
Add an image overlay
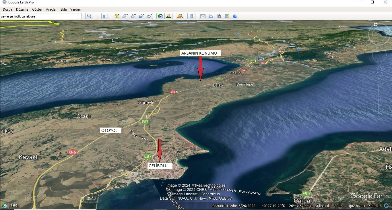141,16
